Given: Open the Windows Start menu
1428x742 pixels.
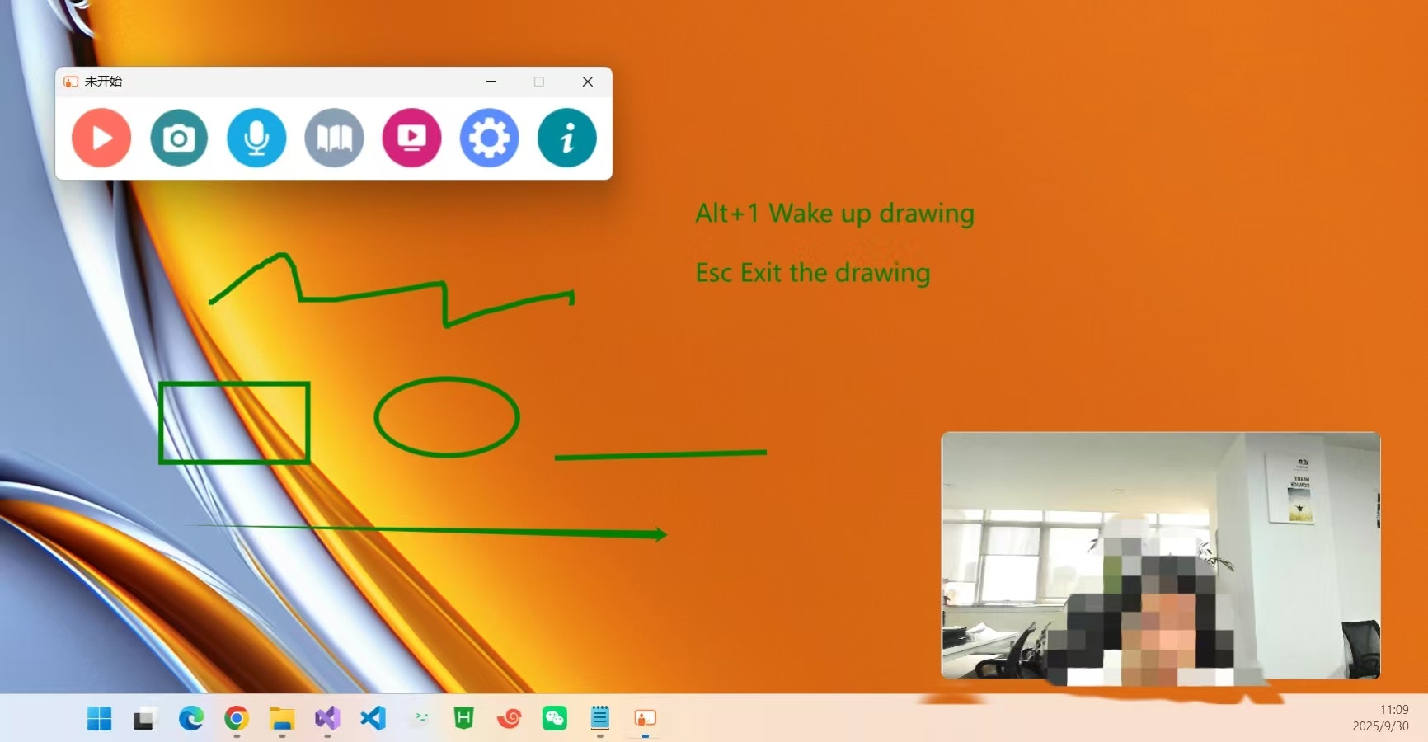Looking at the screenshot, I should (x=99, y=719).
